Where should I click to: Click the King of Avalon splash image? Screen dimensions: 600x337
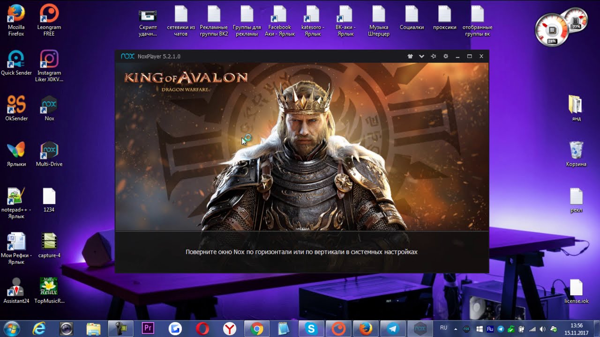click(x=302, y=147)
